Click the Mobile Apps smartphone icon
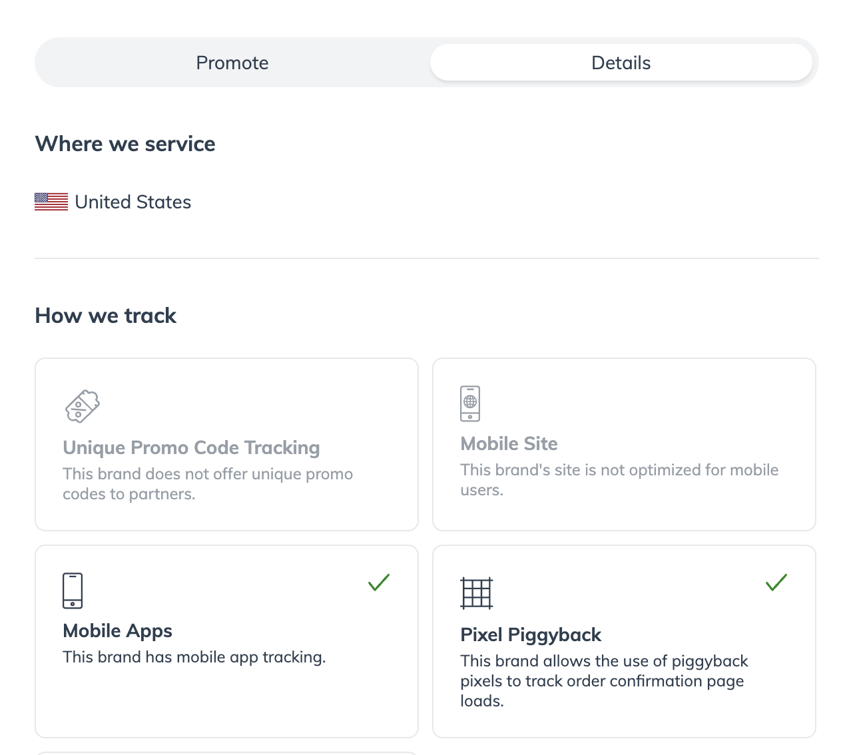847x755 pixels. [73, 591]
